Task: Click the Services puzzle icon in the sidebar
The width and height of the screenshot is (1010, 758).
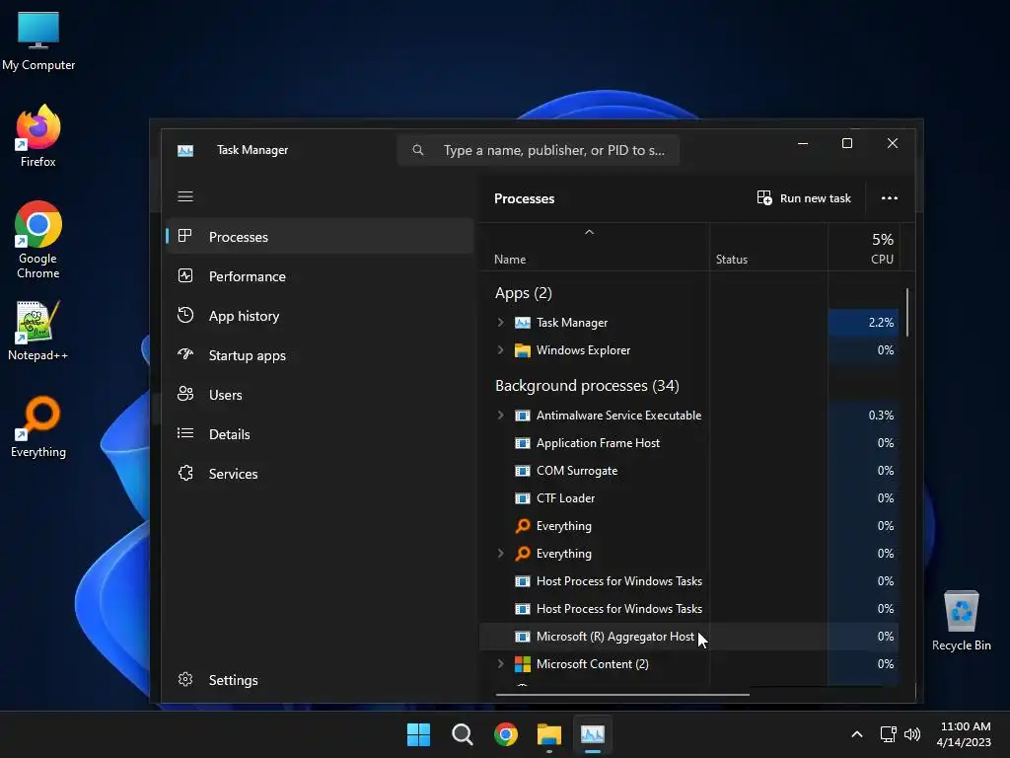Action: point(185,473)
